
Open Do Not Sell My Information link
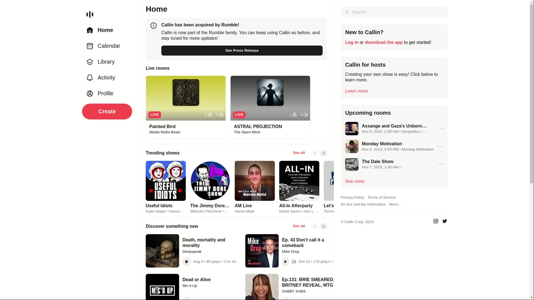pos(363,204)
